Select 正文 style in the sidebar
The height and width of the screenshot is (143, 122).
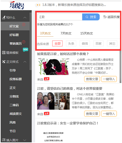[13, 88]
